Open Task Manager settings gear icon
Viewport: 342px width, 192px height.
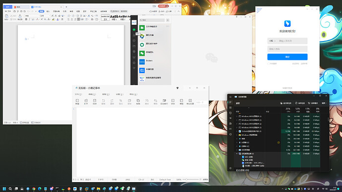pyautogui.click(x=230, y=168)
